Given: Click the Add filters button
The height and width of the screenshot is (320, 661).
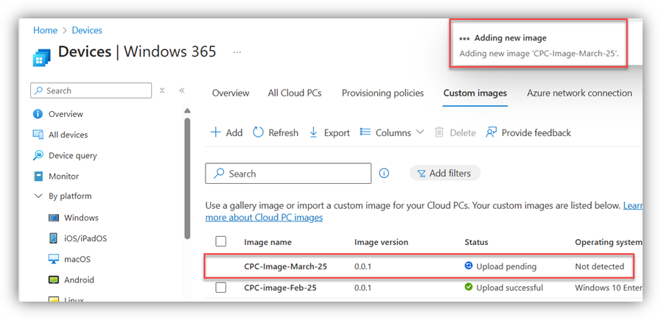Looking at the screenshot, I should [x=445, y=173].
